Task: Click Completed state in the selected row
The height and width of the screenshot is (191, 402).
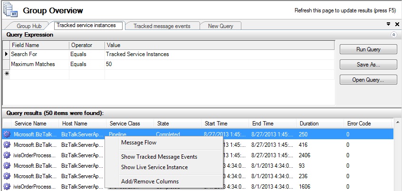Action: [x=168, y=134]
